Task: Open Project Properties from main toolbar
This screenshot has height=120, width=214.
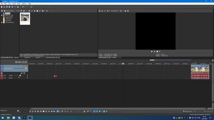Action: pos(12,7)
